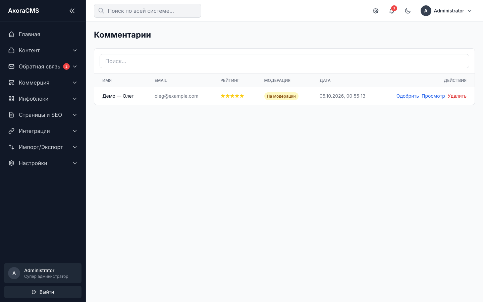
Task: Click the shopping cart icon for Коммерция
Action: click(x=11, y=83)
